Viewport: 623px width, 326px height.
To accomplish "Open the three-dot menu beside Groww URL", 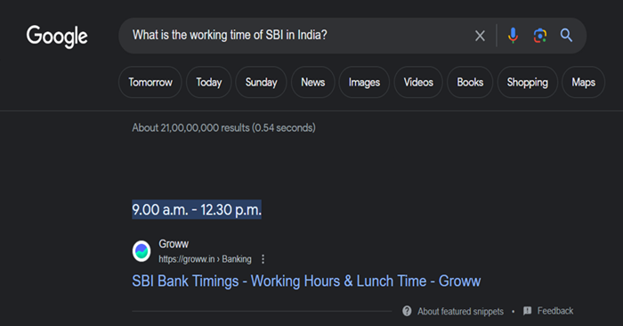I will coord(263,259).
